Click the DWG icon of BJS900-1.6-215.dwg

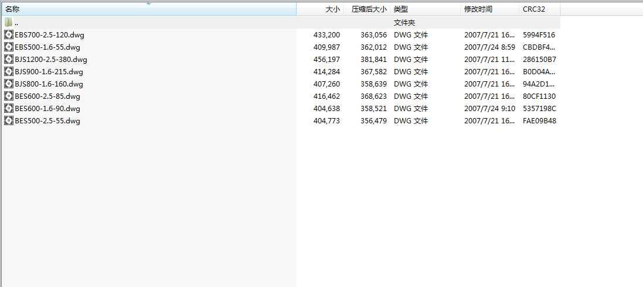(9, 71)
